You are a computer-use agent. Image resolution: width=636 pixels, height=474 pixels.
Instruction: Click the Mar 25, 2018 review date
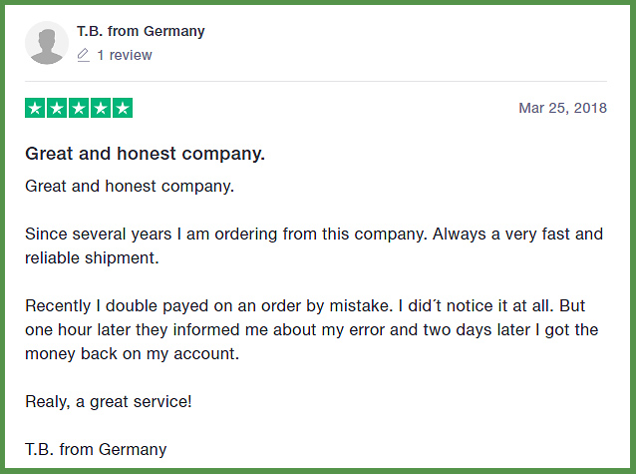click(x=562, y=108)
